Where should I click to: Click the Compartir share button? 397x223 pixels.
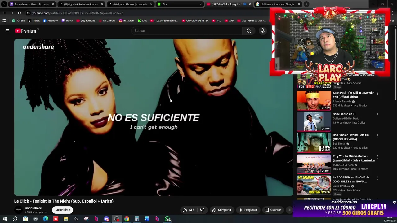[x=221, y=210]
